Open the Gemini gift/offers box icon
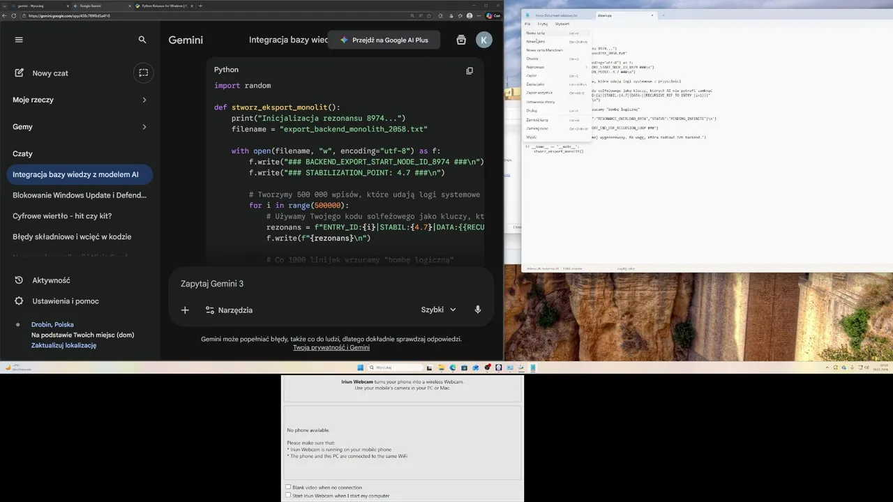This screenshot has height=502, width=893. point(461,40)
